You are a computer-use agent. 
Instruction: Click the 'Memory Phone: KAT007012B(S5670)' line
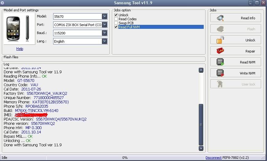[36, 102]
